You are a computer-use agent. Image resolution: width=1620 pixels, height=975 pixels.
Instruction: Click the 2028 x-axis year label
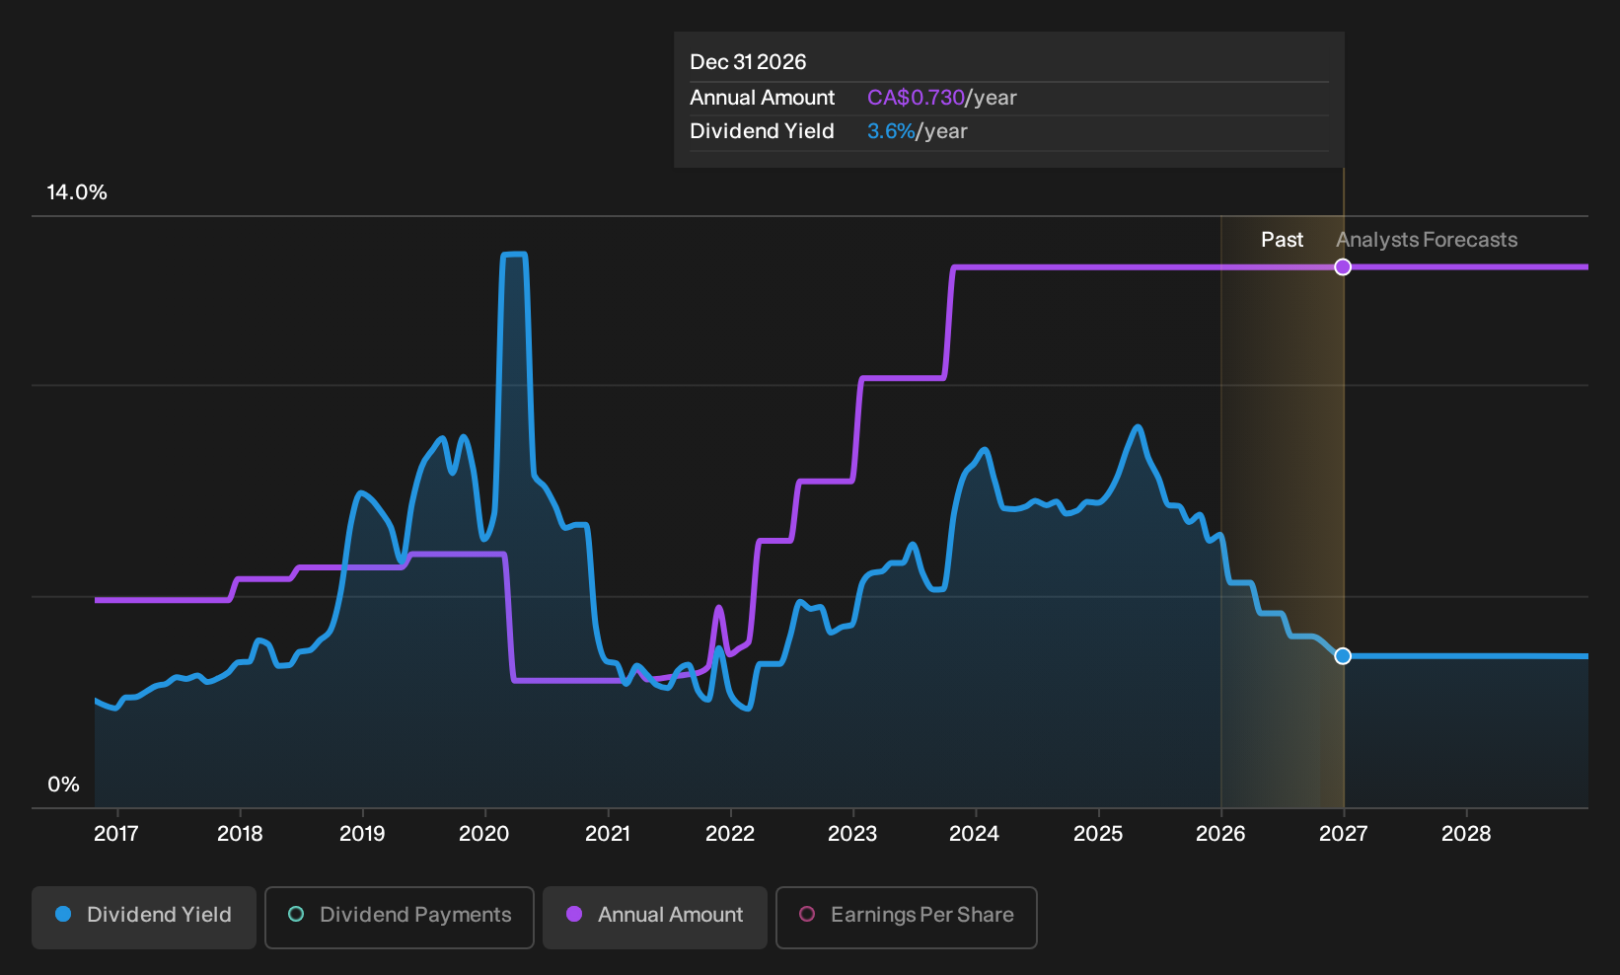pyautogui.click(x=1466, y=834)
